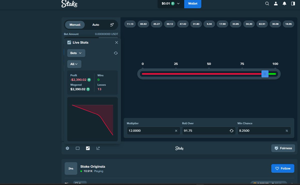Open the advanced strategy tab icon
Image resolution: width=300 pixels, height=185 pixels.
tap(112, 25)
